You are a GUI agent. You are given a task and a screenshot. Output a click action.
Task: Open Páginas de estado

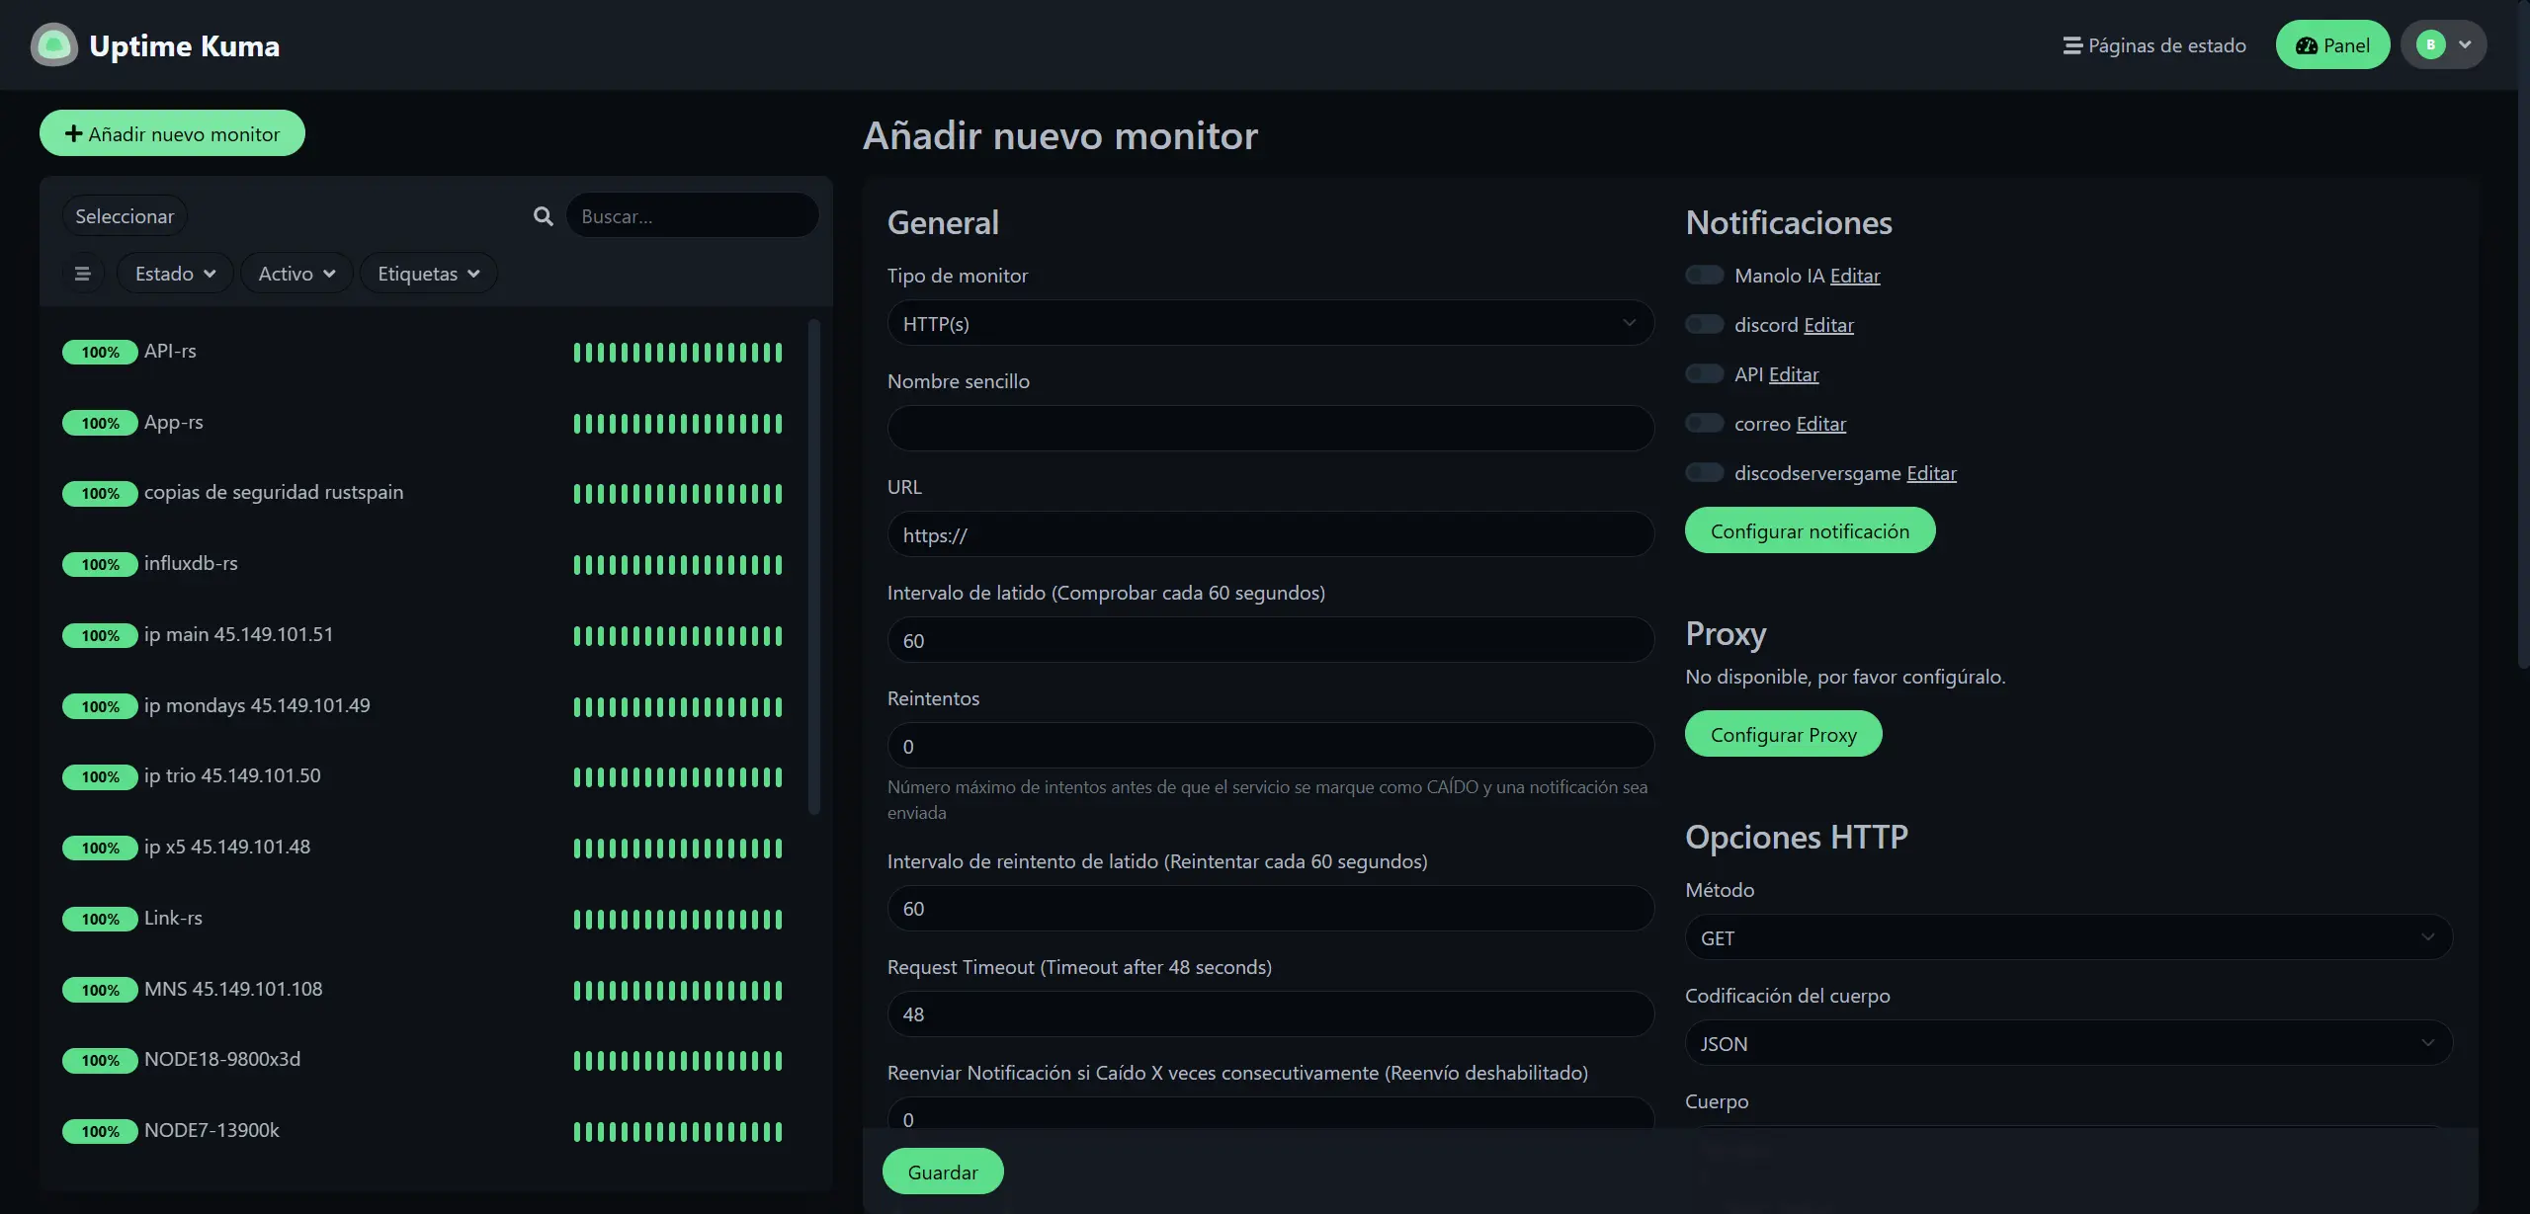pos(2154,45)
